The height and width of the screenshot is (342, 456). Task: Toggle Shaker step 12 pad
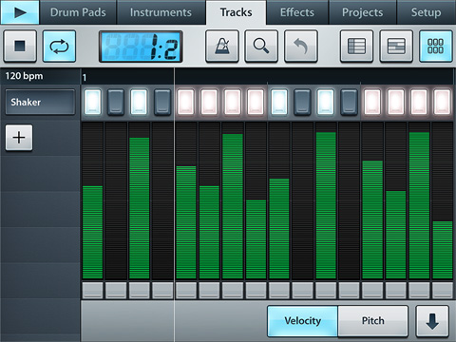pos(350,102)
